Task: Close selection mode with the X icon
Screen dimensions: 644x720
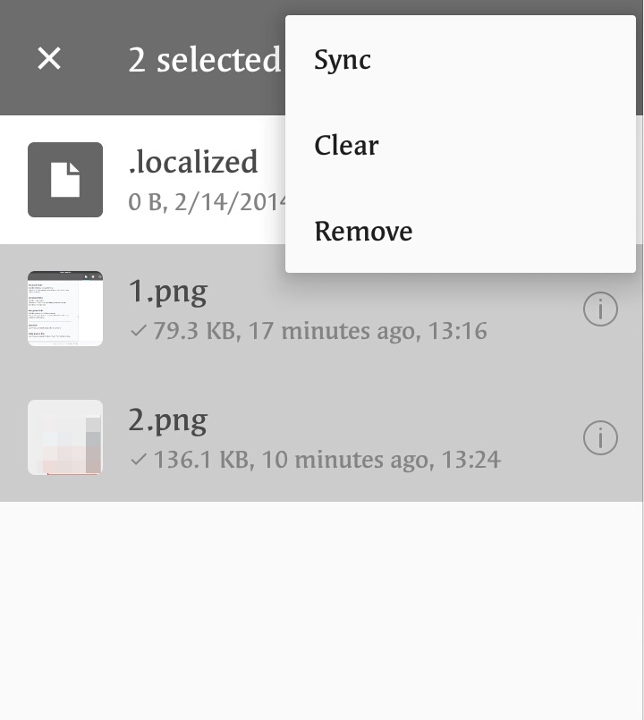Action: coord(49,59)
